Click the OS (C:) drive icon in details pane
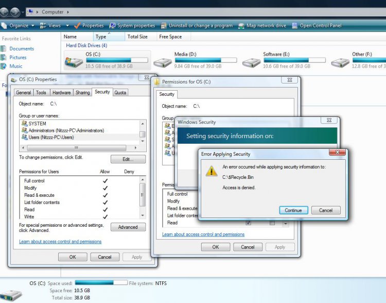This screenshot has height=303, width=386. [11, 295]
